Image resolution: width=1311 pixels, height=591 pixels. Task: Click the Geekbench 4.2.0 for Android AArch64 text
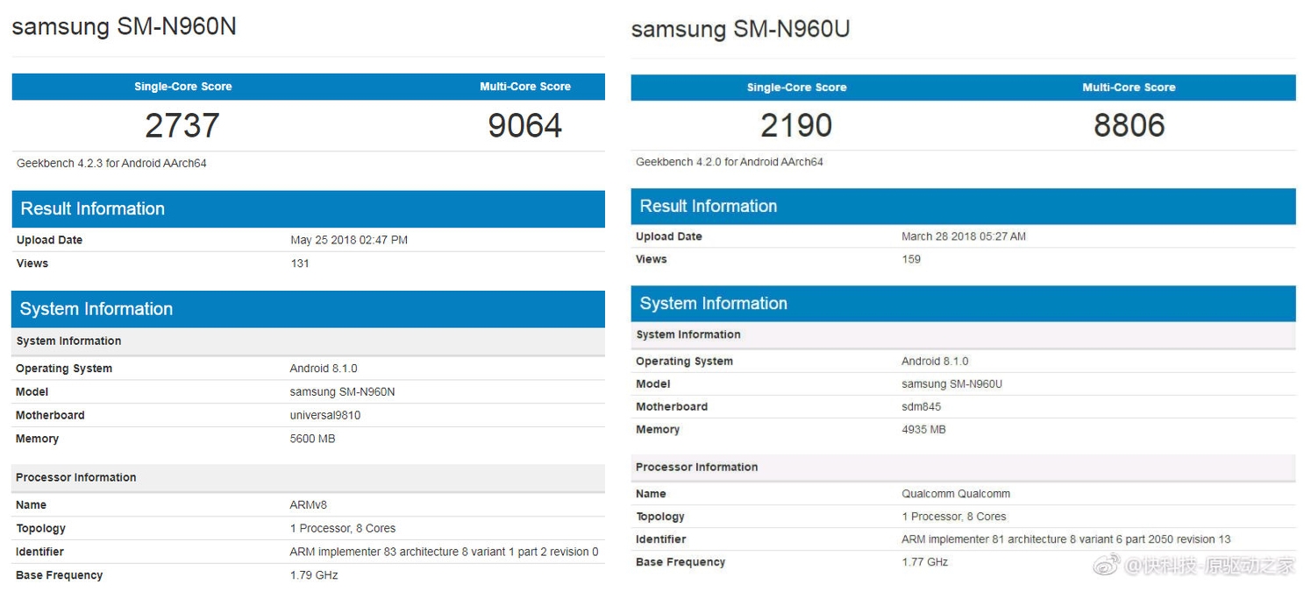(730, 162)
